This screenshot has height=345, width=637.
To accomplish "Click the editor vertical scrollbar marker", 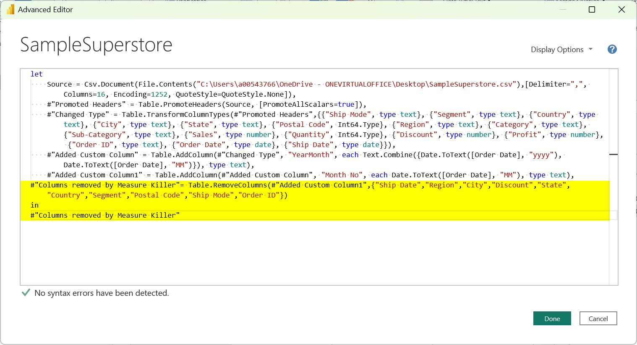I will [613, 155].
